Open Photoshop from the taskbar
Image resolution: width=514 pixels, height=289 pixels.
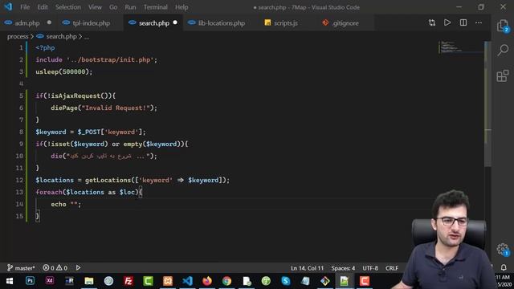pyautogui.click(x=30, y=281)
